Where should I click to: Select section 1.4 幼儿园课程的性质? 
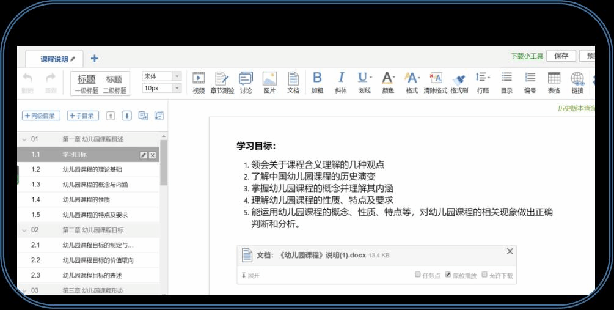click(86, 199)
